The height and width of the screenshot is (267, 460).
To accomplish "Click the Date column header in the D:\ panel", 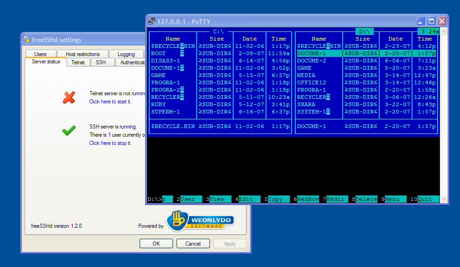I will [396, 39].
